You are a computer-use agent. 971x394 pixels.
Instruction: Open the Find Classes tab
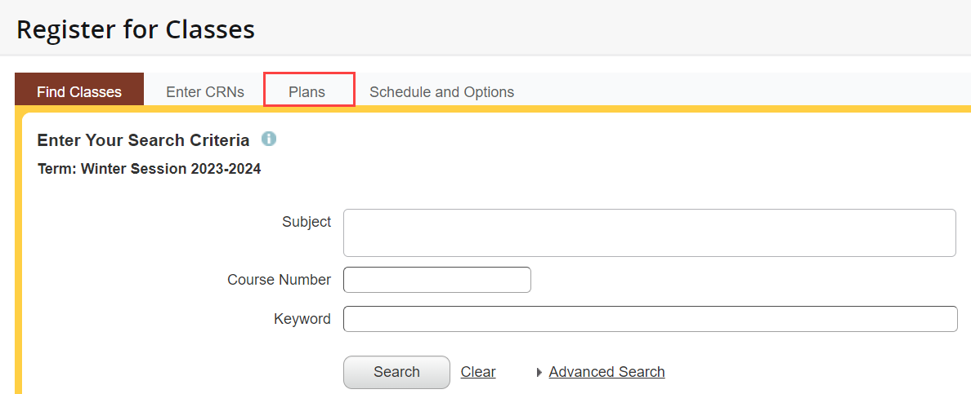[x=79, y=92]
